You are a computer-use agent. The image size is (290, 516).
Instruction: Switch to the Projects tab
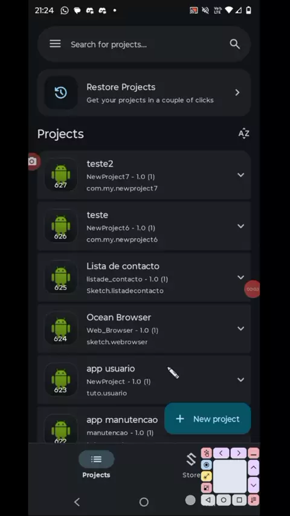click(96, 464)
